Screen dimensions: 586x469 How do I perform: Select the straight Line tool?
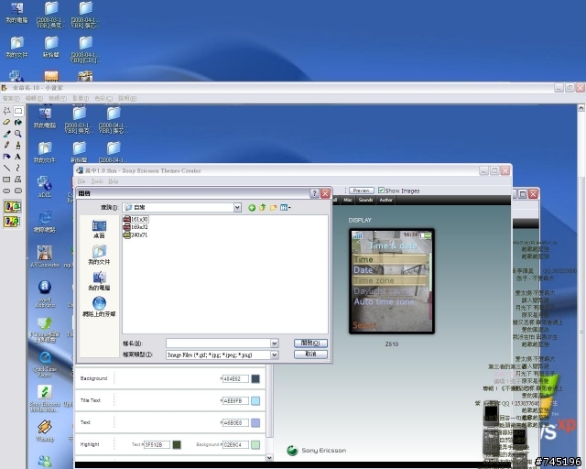pyautogui.click(x=6, y=168)
